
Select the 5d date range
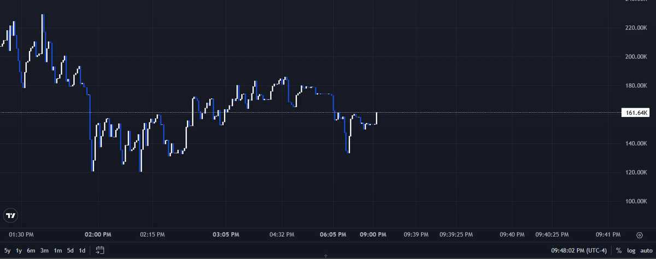coord(71,250)
